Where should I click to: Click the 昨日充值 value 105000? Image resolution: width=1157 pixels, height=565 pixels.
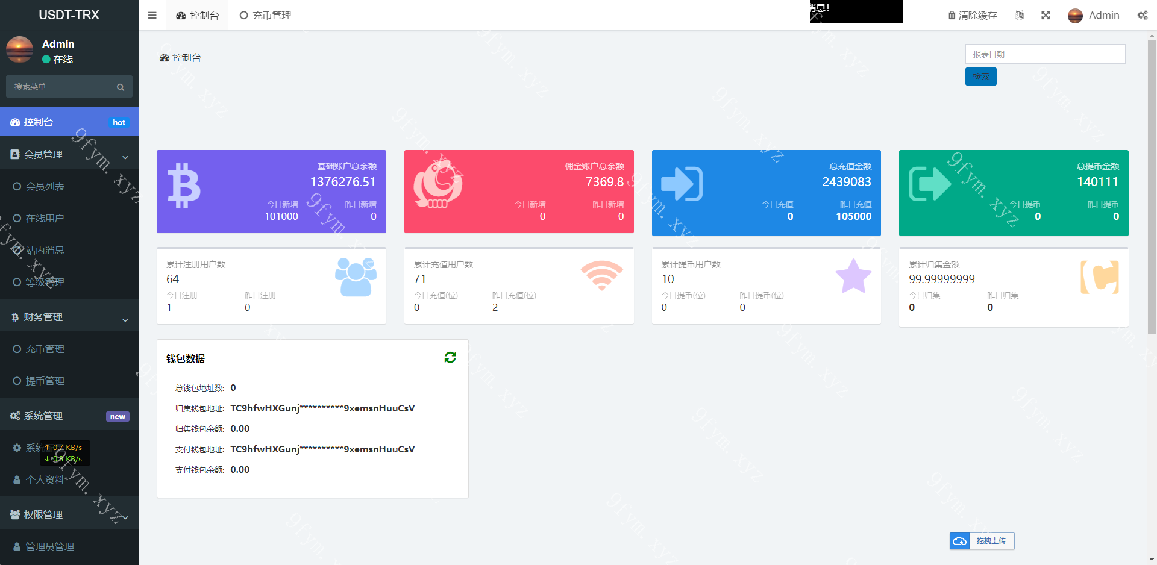[x=853, y=216]
